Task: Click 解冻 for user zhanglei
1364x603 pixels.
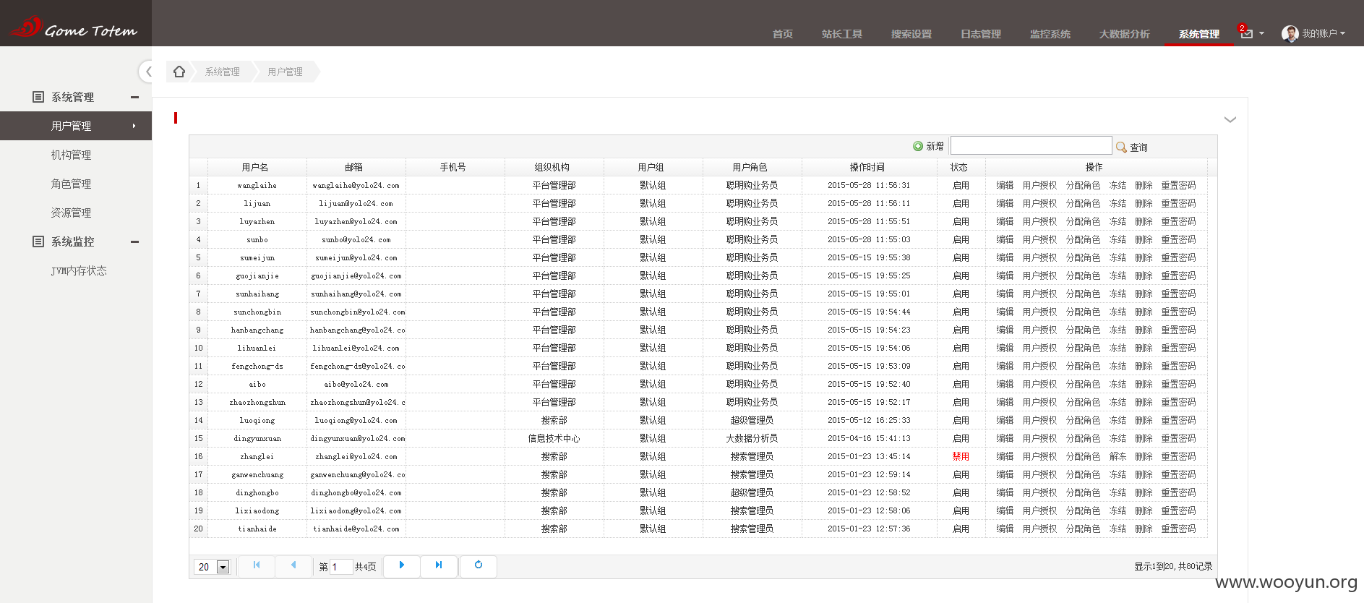Action: click(x=1118, y=457)
